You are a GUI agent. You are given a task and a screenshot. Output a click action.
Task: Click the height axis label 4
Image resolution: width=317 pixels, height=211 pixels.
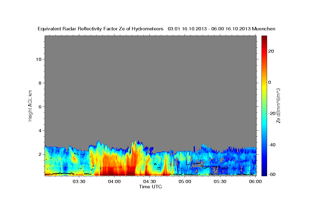tap(40, 130)
